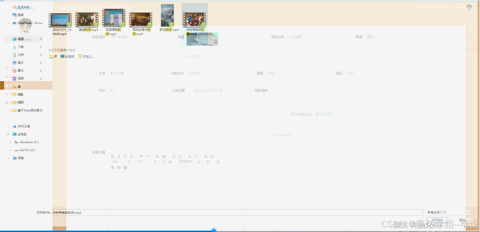Click the admin avatar on the page
This screenshot has height=232, width=480.
pos(469,8)
